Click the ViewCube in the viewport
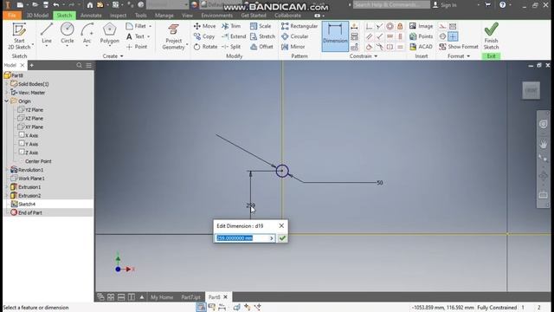This screenshot has height=312, width=554. (x=531, y=90)
